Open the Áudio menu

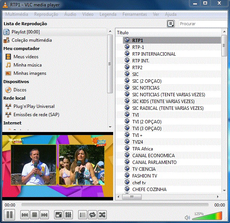70,14
